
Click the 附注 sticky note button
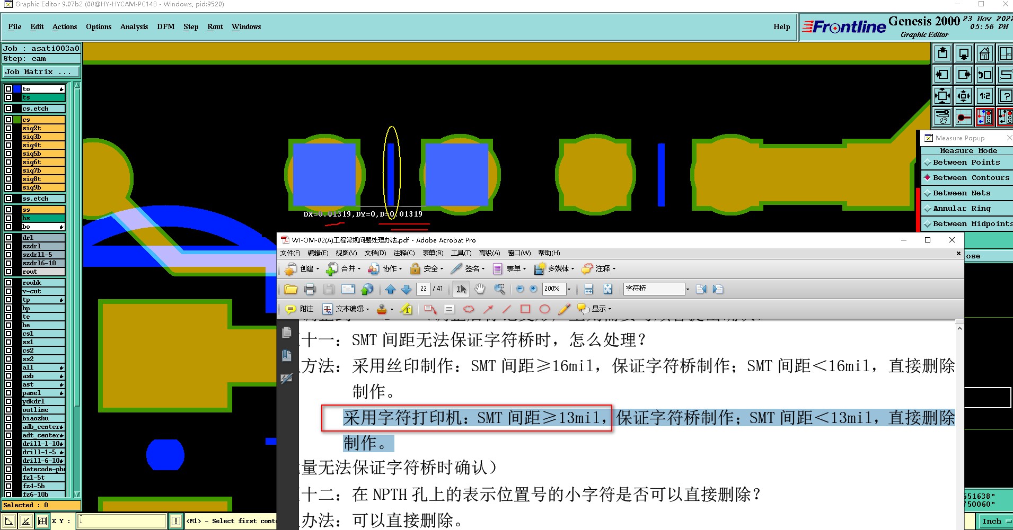(x=300, y=309)
